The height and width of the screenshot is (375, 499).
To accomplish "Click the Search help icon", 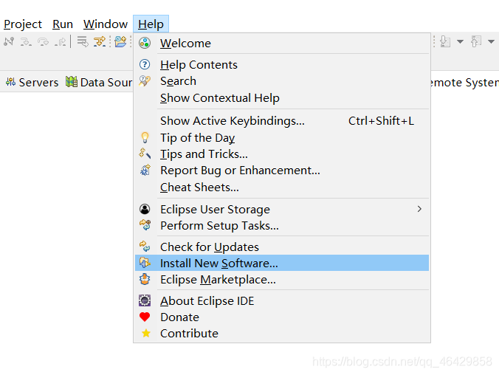I will (x=145, y=81).
